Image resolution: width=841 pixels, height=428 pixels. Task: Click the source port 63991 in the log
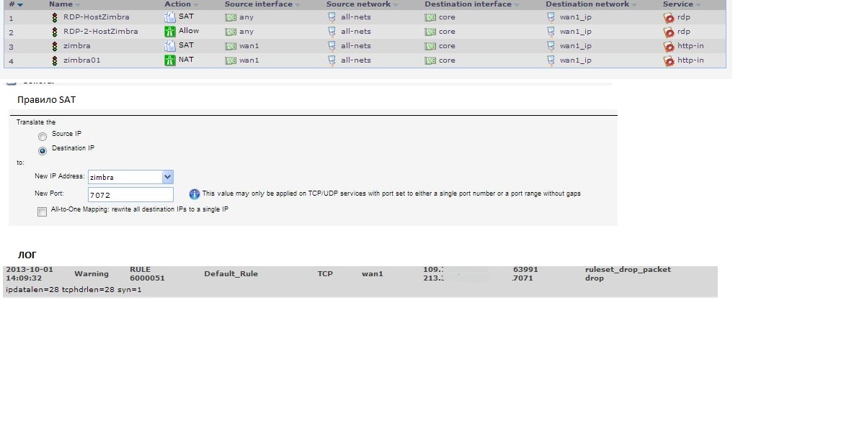tap(525, 270)
